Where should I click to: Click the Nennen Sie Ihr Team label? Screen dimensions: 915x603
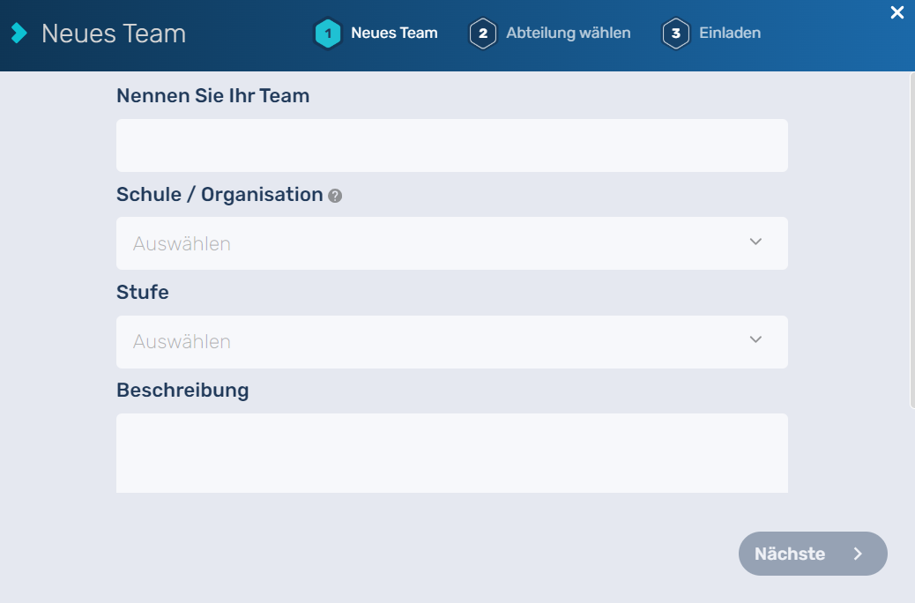(x=212, y=96)
